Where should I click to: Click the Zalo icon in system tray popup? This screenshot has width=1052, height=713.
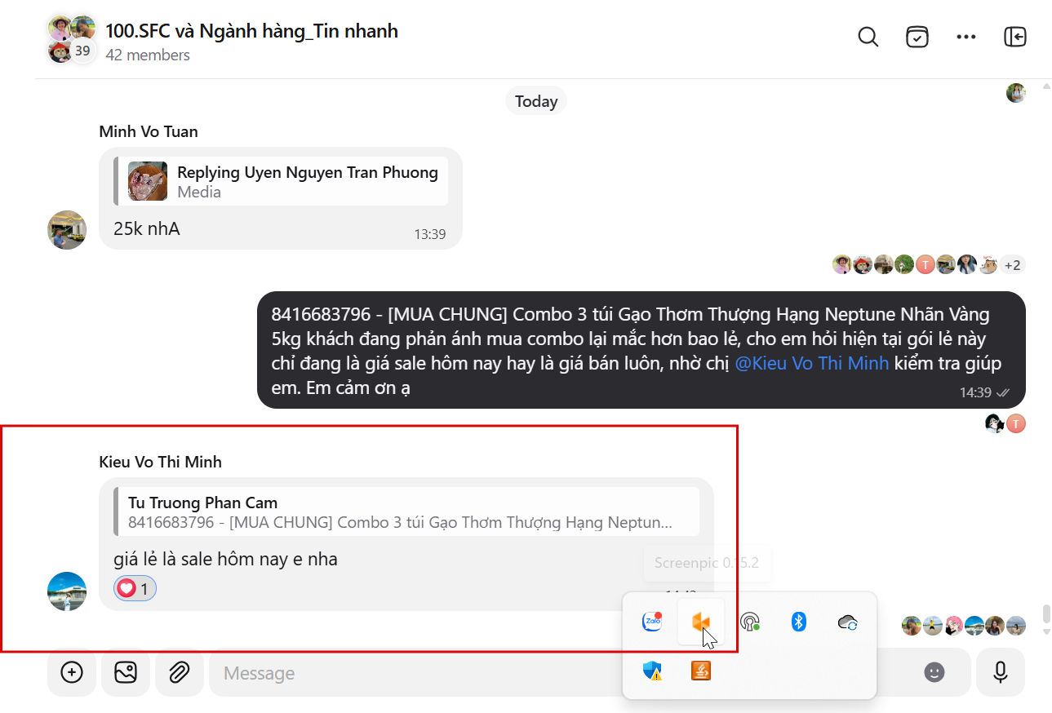click(x=652, y=622)
